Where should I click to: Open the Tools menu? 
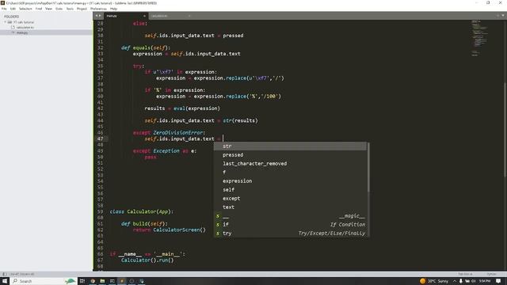[70, 9]
